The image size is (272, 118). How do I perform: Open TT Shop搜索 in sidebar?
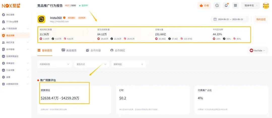[12, 22]
